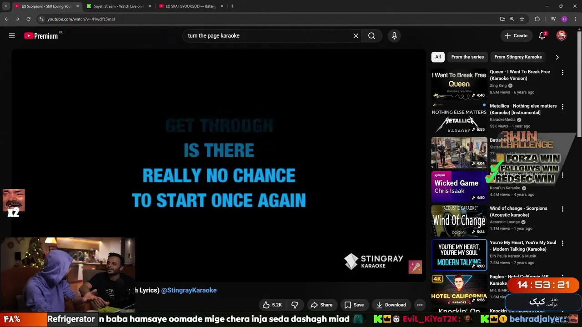Show more filter chips with arrow
Viewport: 582px width, 327px height.
[557, 57]
